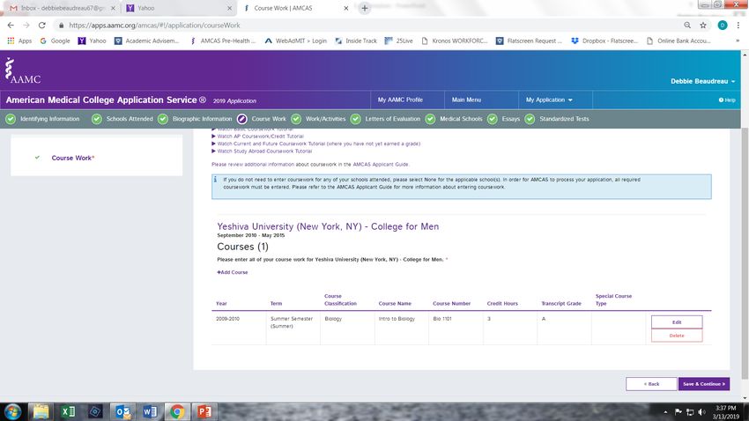Click Add Course link
Screen dimensions: 749x421
pyautogui.click(x=232, y=272)
